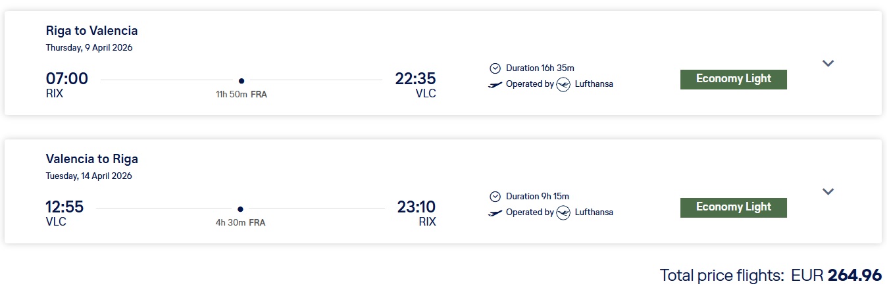Click Economy Light badge on outbound flight
887x294 pixels.
(733, 79)
